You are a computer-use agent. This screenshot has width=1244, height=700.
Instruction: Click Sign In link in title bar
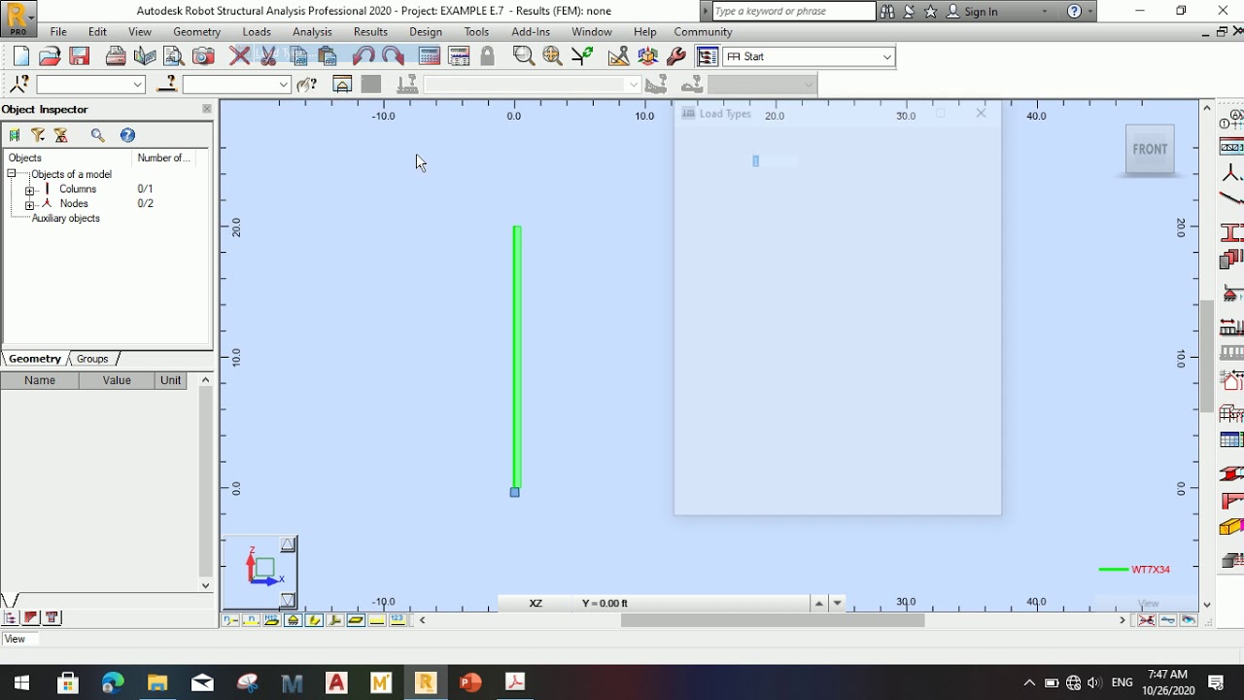click(981, 12)
